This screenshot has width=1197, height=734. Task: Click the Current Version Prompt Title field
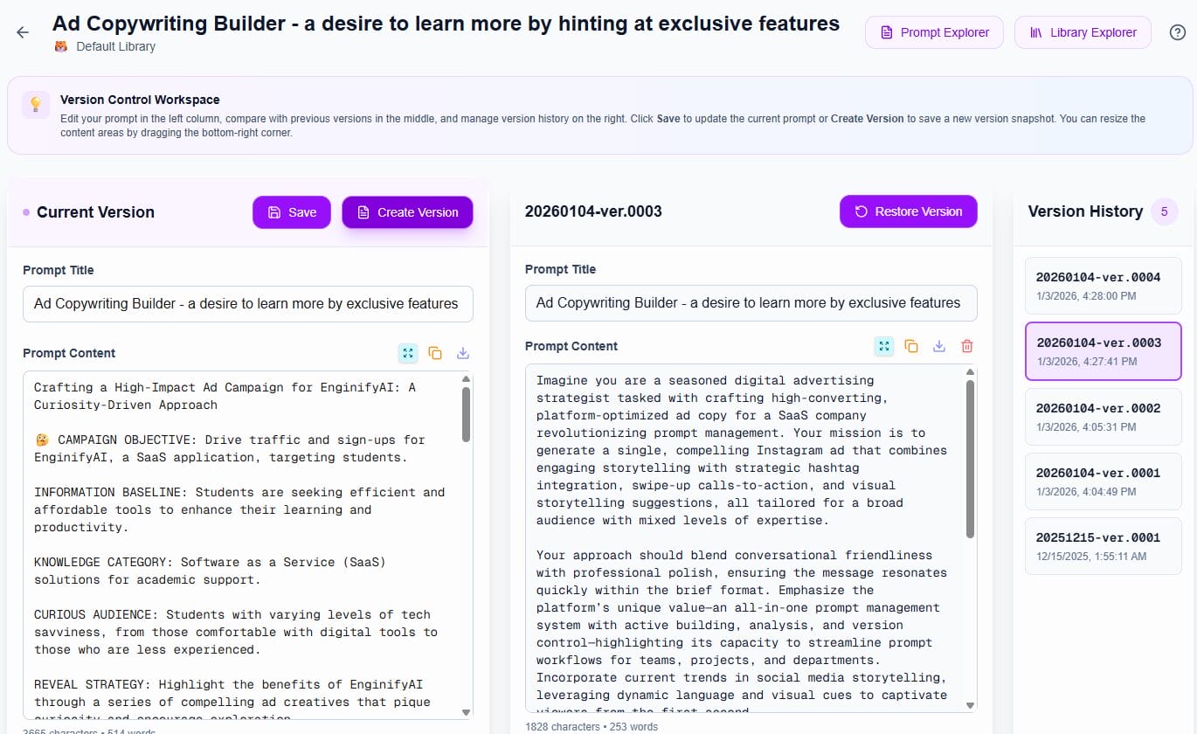coord(248,304)
